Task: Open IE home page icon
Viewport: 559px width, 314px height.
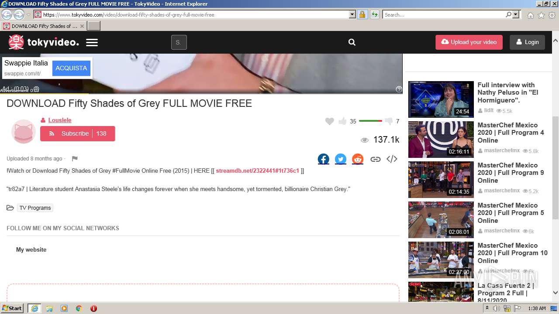Action: (x=530, y=15)
